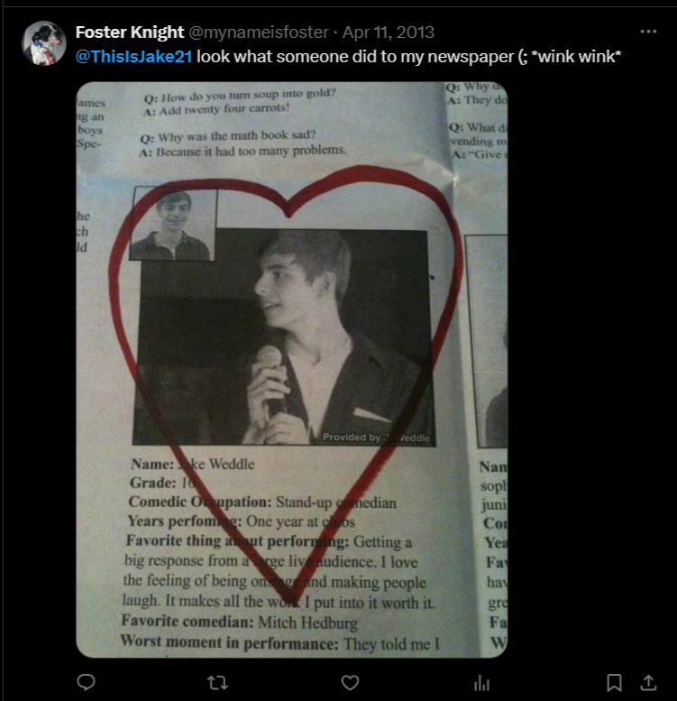Click the repost arrows icon
Image resolution: width=677 pixels, height=701 pixels.
(x=218, y=683)
